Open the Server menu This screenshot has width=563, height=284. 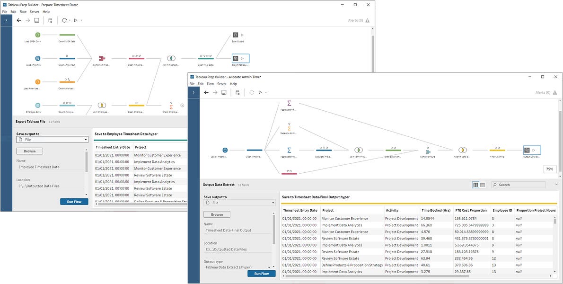click(222, 84)
